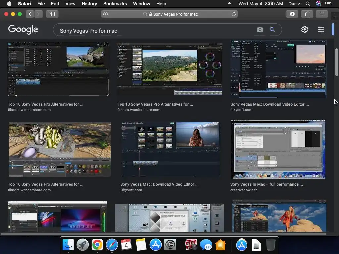
Task: Show Safari downloads list
Action: coord(292,14)
